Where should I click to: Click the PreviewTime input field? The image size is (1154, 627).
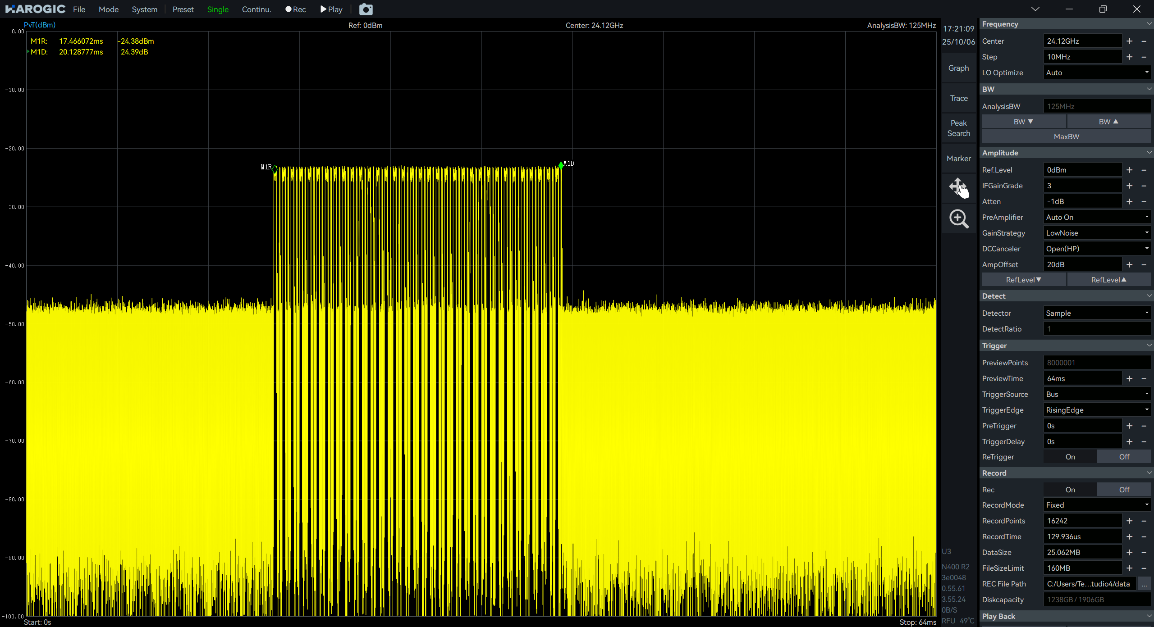click(1082, 378)
